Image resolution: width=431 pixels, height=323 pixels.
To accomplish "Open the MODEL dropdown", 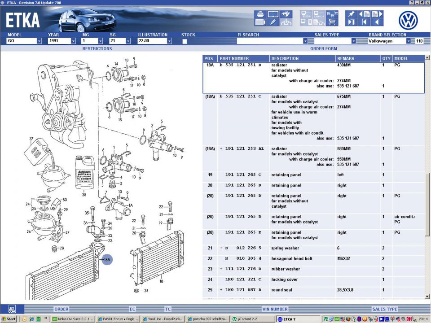I will click(x=39, y=41).
